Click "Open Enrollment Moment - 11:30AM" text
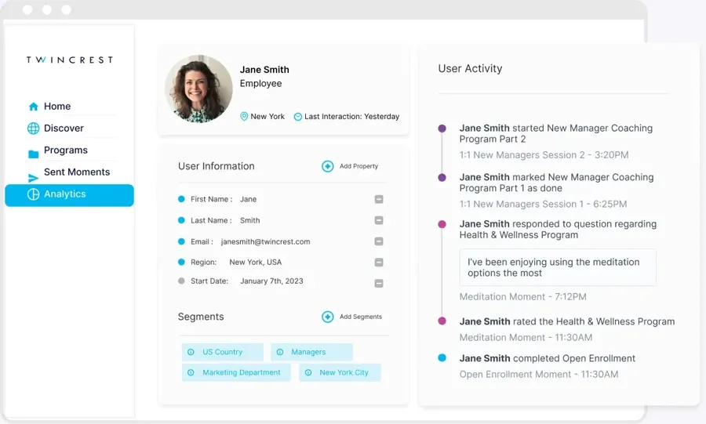 tap(539, 375)
